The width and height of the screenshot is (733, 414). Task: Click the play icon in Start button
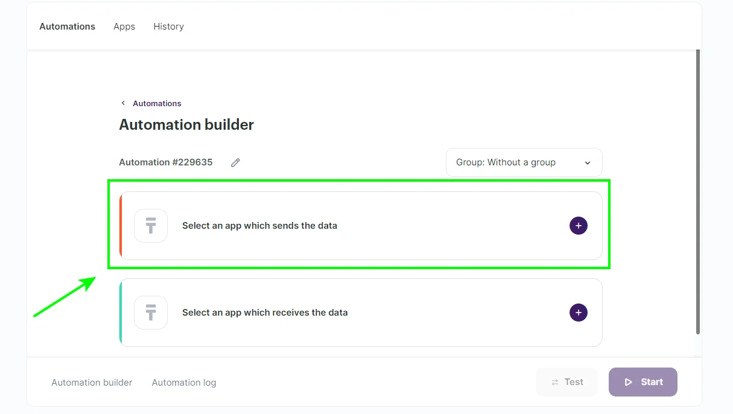[x=628, y=382]
